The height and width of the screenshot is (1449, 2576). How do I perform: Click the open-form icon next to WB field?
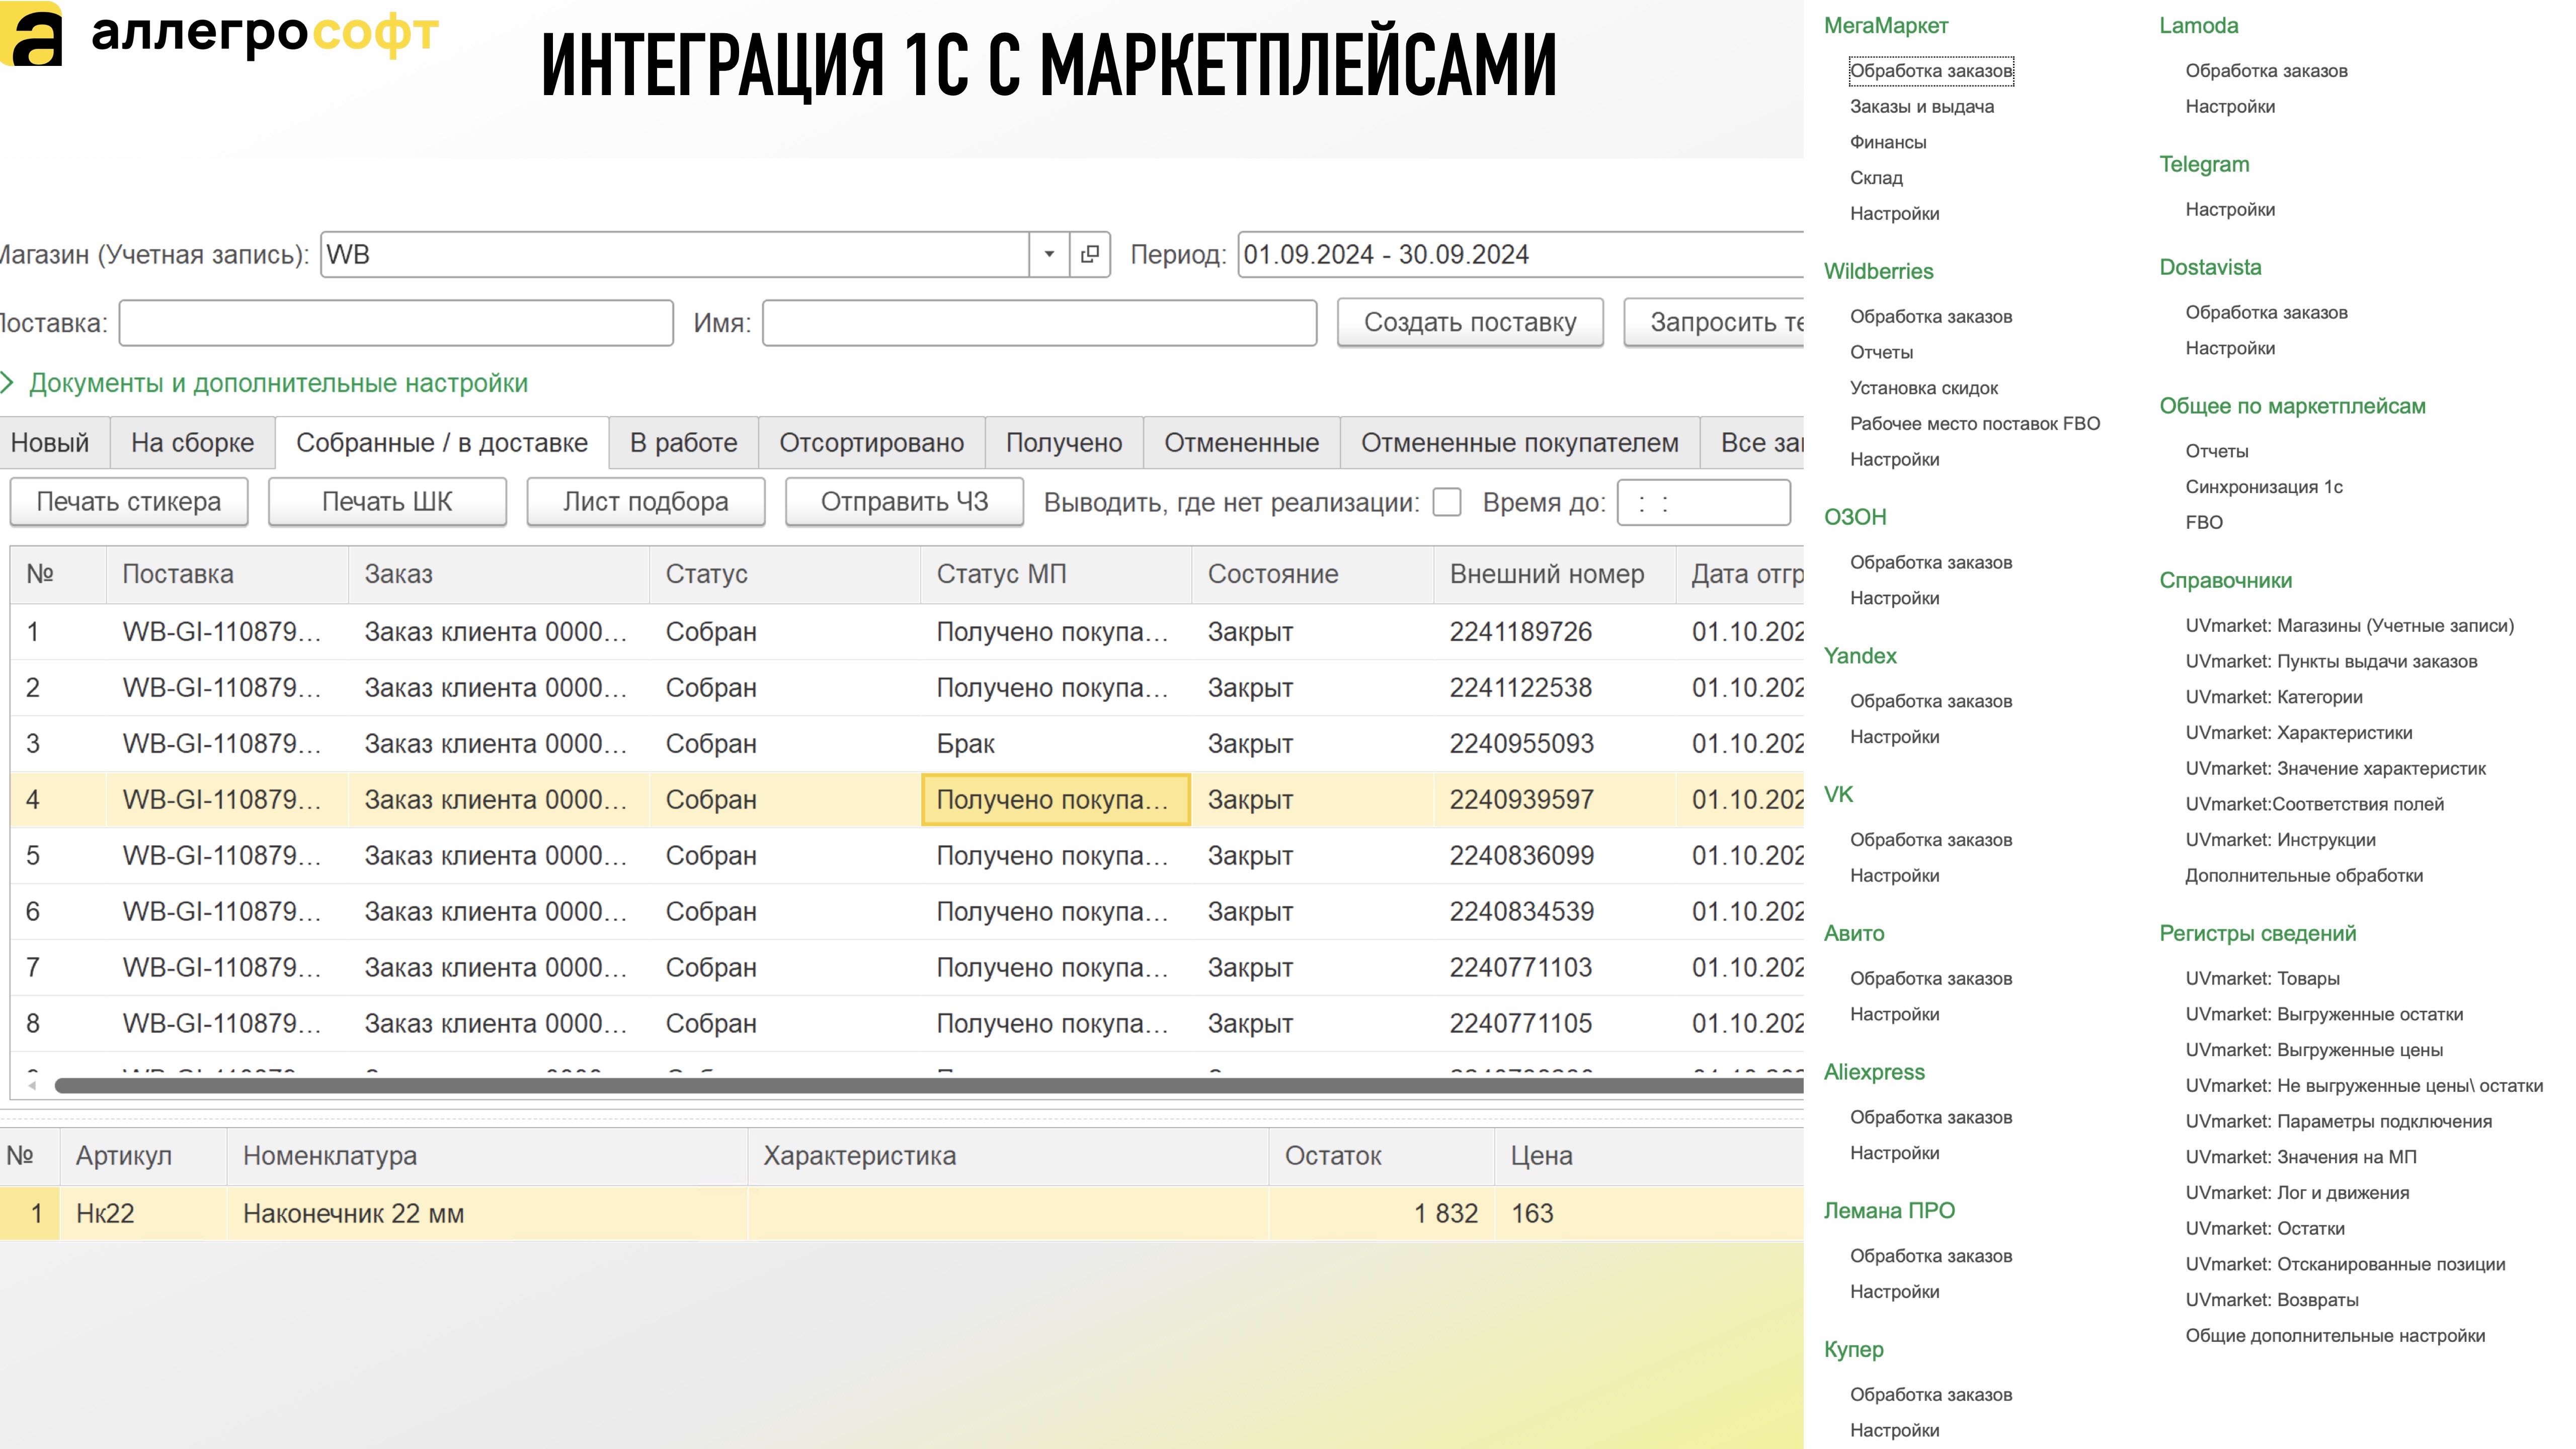coord(1090,254)
